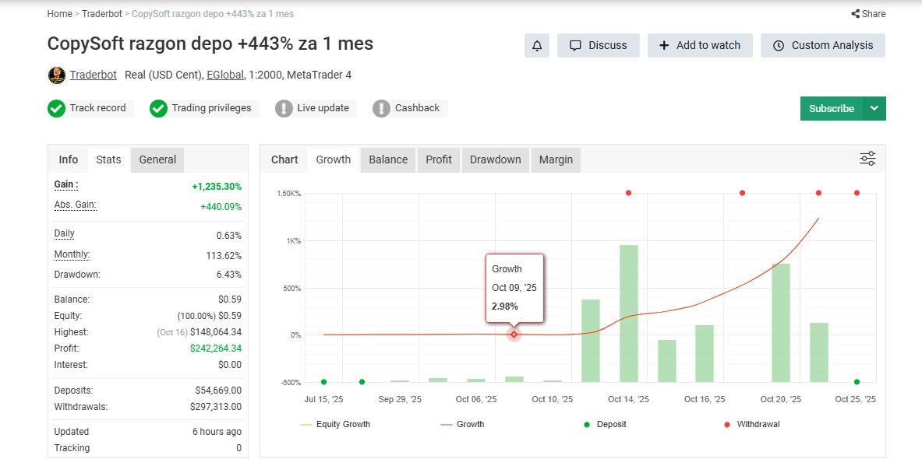Click the Live update warning icon

click(x=284, y=108)
